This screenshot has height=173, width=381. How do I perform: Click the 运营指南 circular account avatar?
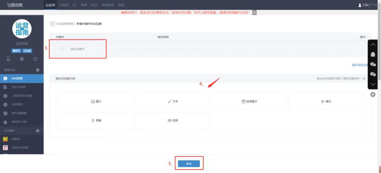(22, 29)
